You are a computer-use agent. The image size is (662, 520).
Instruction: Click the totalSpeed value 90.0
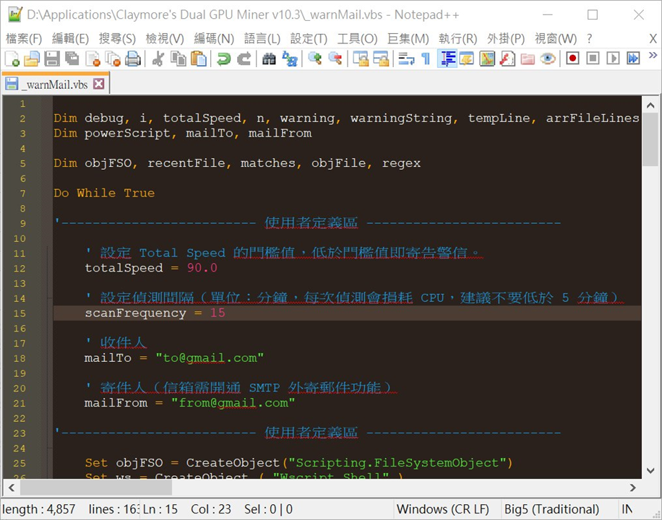pyautogui.click(x=202, y=268)
